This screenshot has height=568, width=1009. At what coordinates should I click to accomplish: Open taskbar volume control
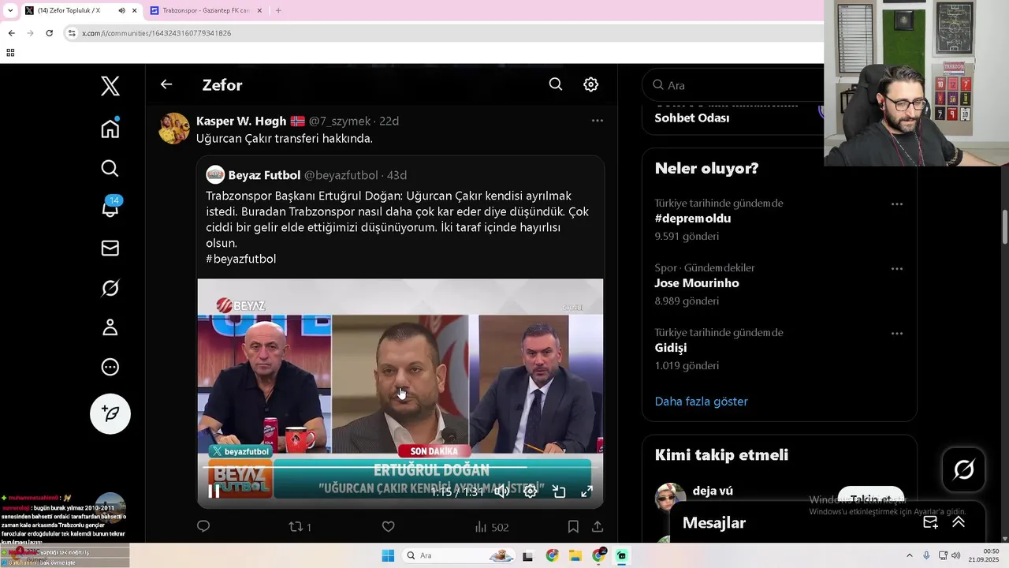[956, 555]
